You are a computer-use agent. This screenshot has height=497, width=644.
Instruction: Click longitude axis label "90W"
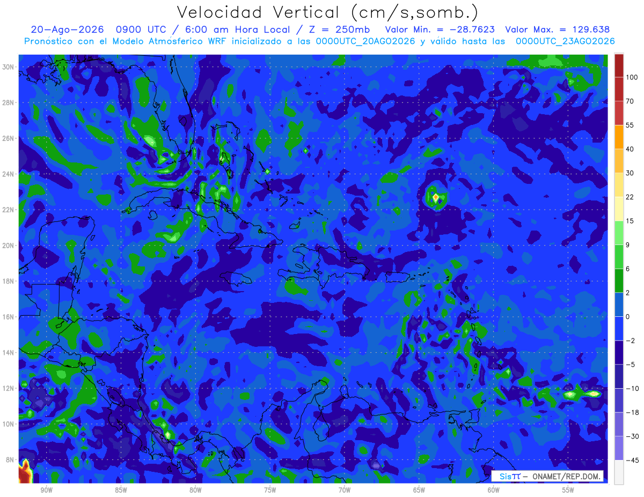(46, 490)
